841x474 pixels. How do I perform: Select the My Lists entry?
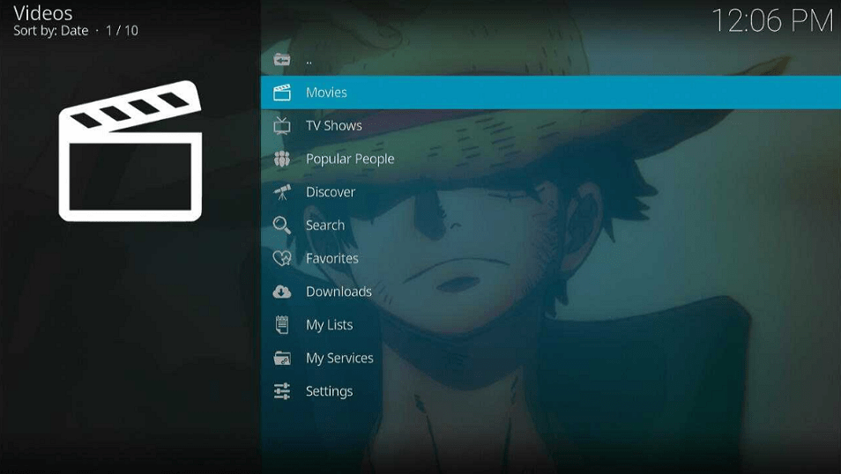(551, 325)
